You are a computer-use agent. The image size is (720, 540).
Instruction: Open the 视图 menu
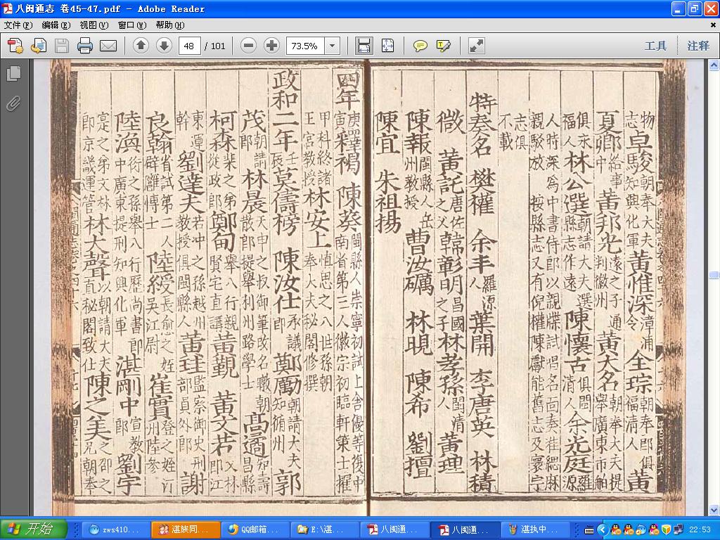point(94,25)
